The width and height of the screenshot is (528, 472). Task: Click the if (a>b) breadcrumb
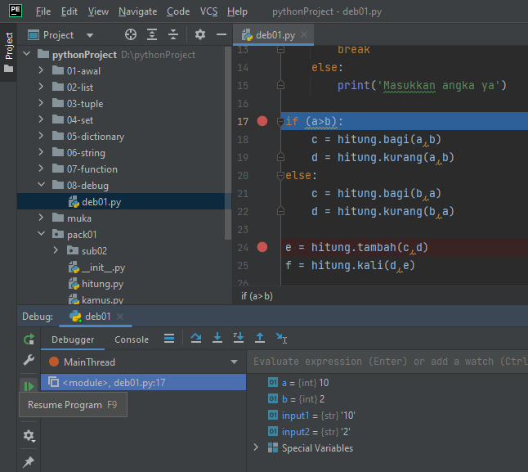point(257,296)
